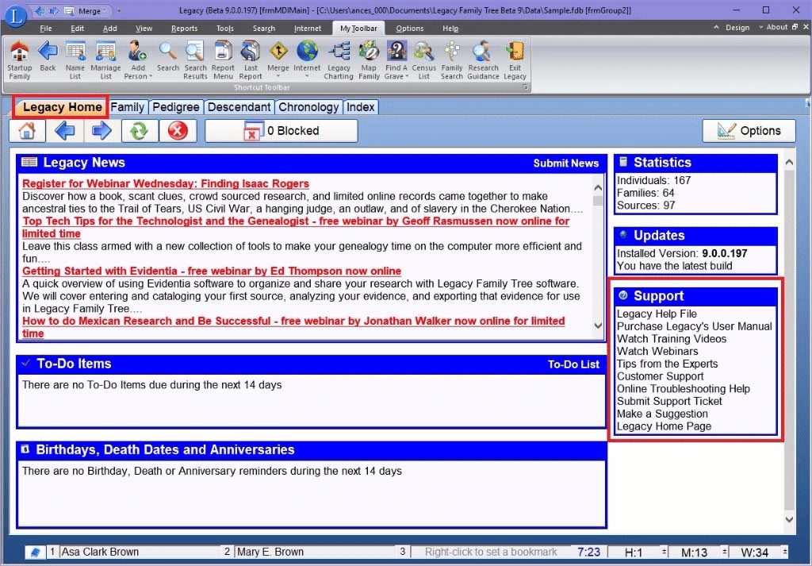Open the Legacy Home Page link
This screenshot has width=812, height=566.
click(x=664, y=426)
